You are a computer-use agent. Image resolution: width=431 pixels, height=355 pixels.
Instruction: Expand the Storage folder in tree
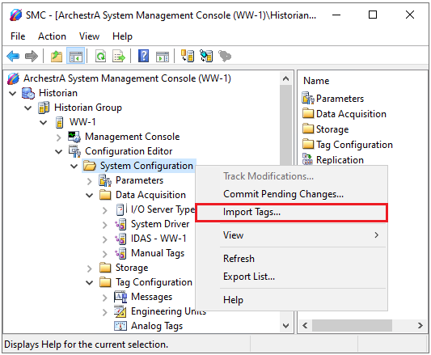point(89,268)
